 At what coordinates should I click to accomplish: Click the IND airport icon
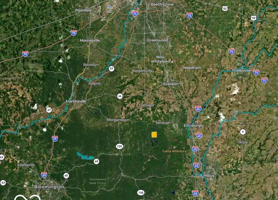(109, 7)
